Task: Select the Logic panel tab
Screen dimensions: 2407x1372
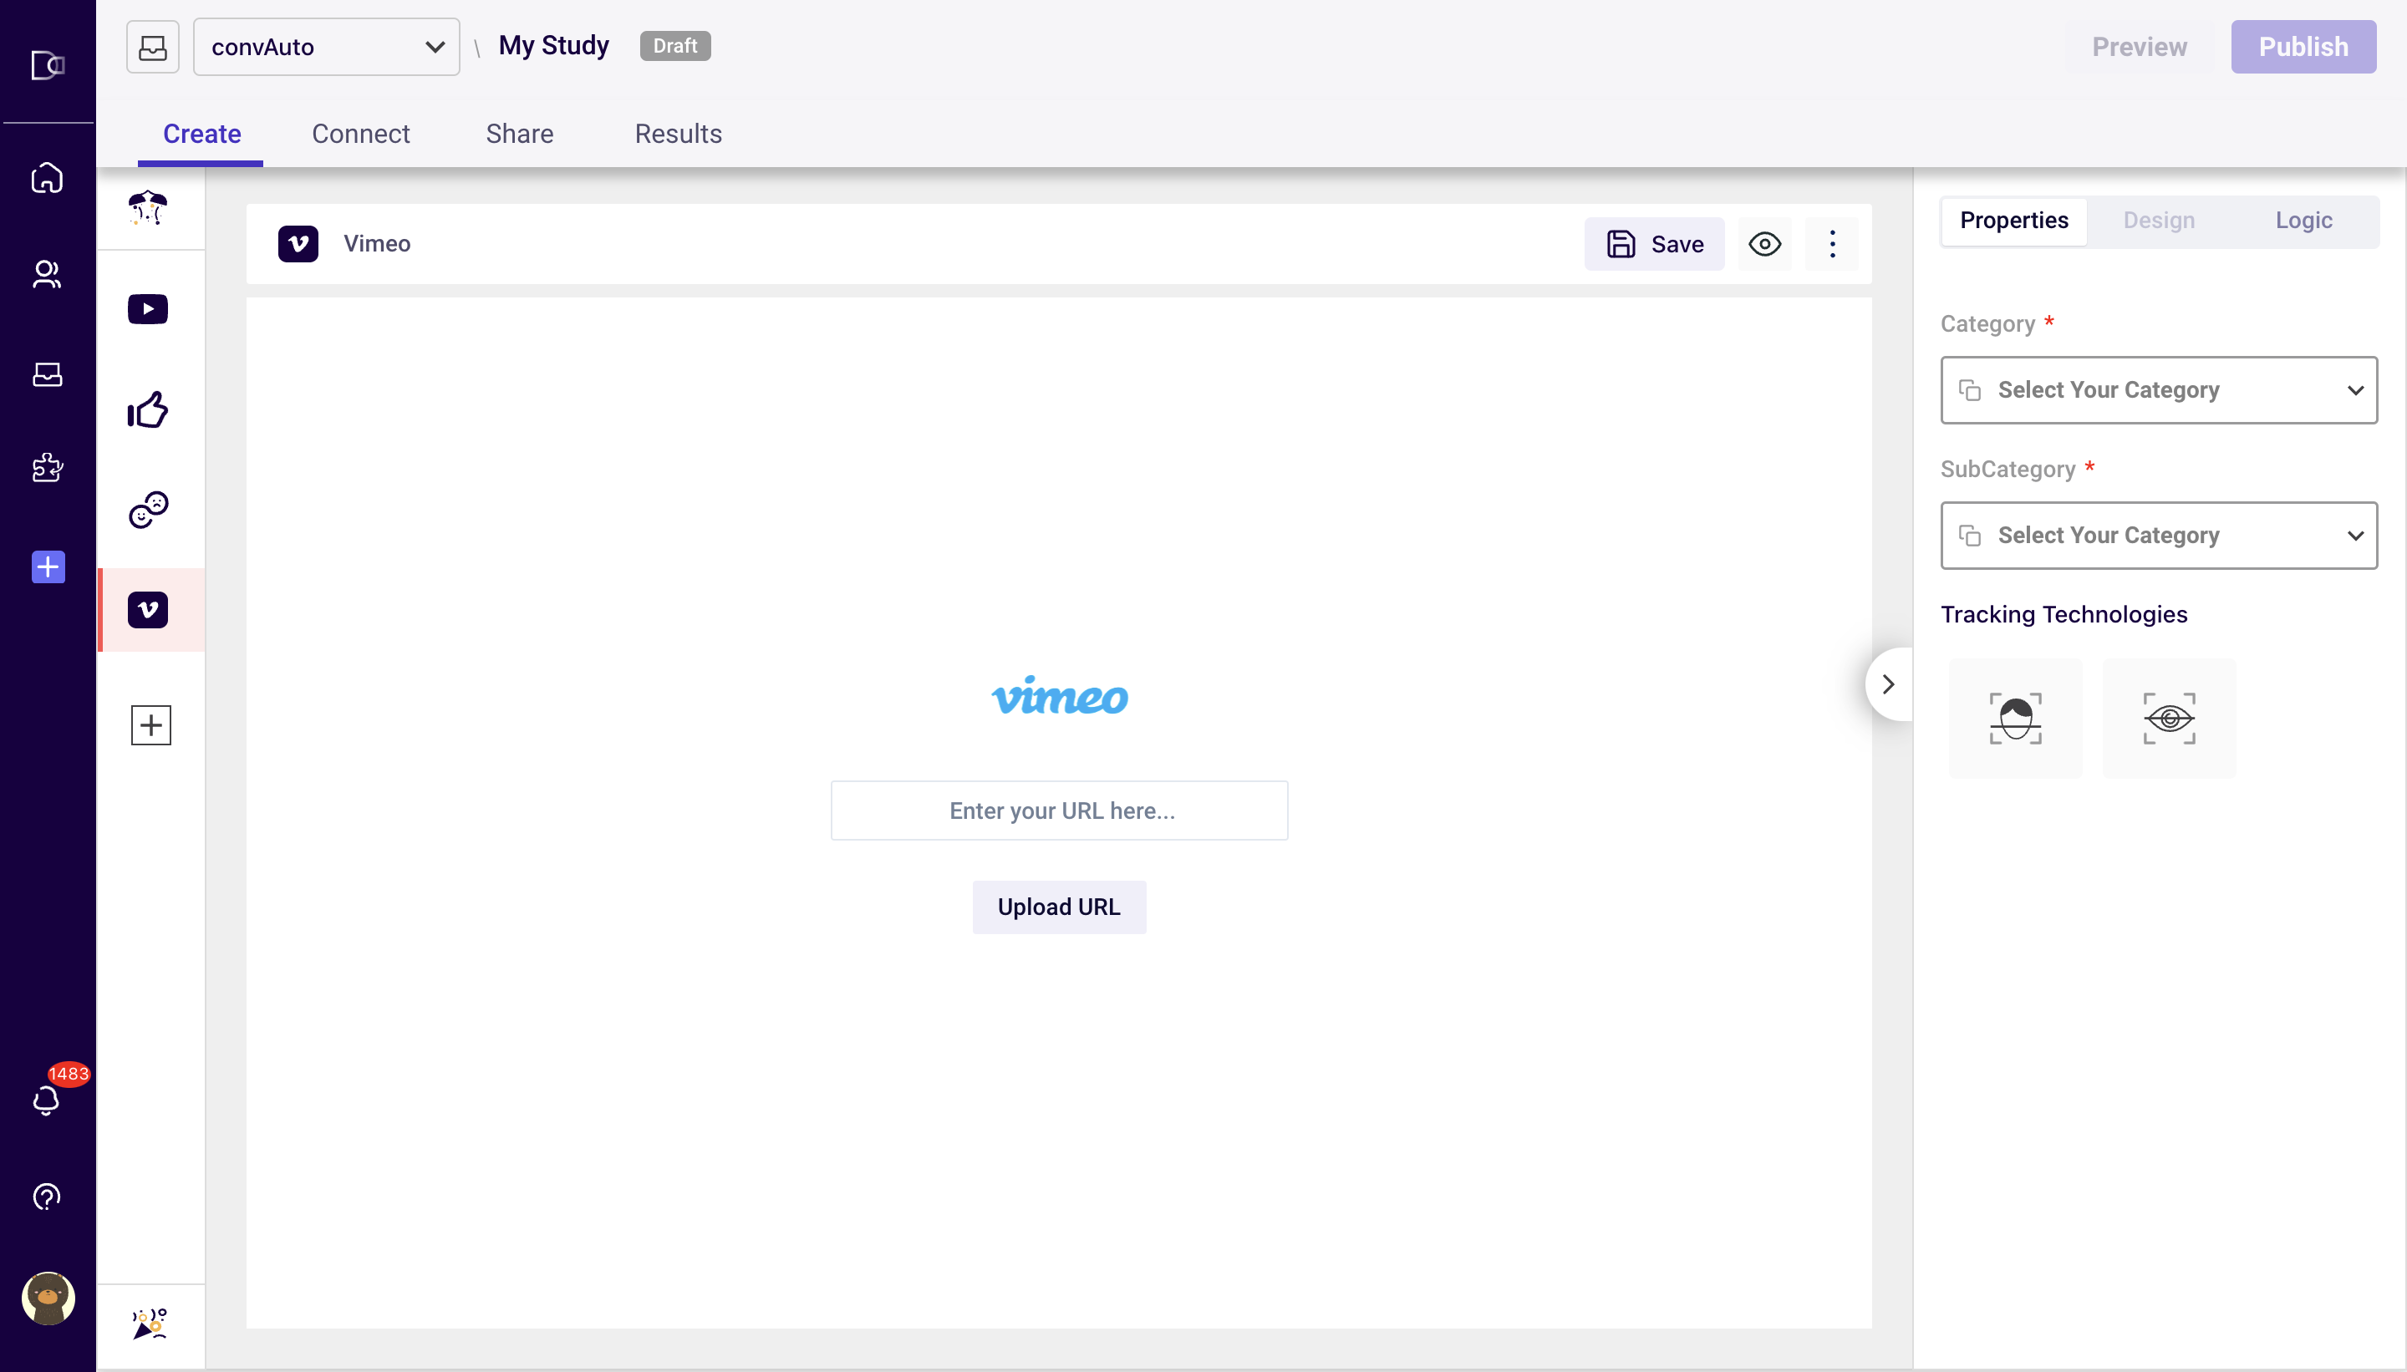Action: click(2303, 221)
